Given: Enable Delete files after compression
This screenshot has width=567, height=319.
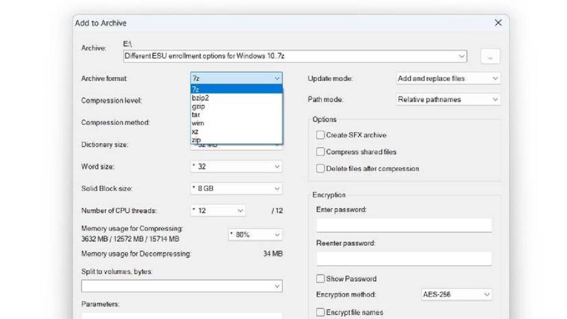Looking at the screenshot, I should pos(320,169).
